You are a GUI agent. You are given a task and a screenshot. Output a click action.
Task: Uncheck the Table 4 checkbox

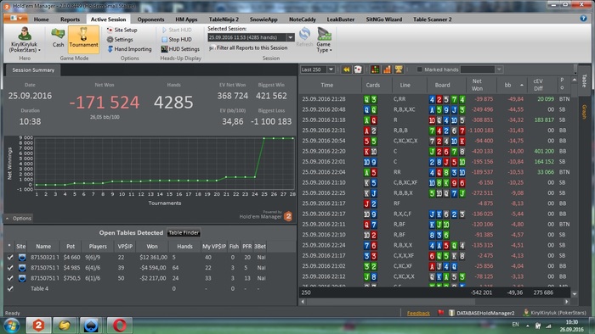point(10,288)
